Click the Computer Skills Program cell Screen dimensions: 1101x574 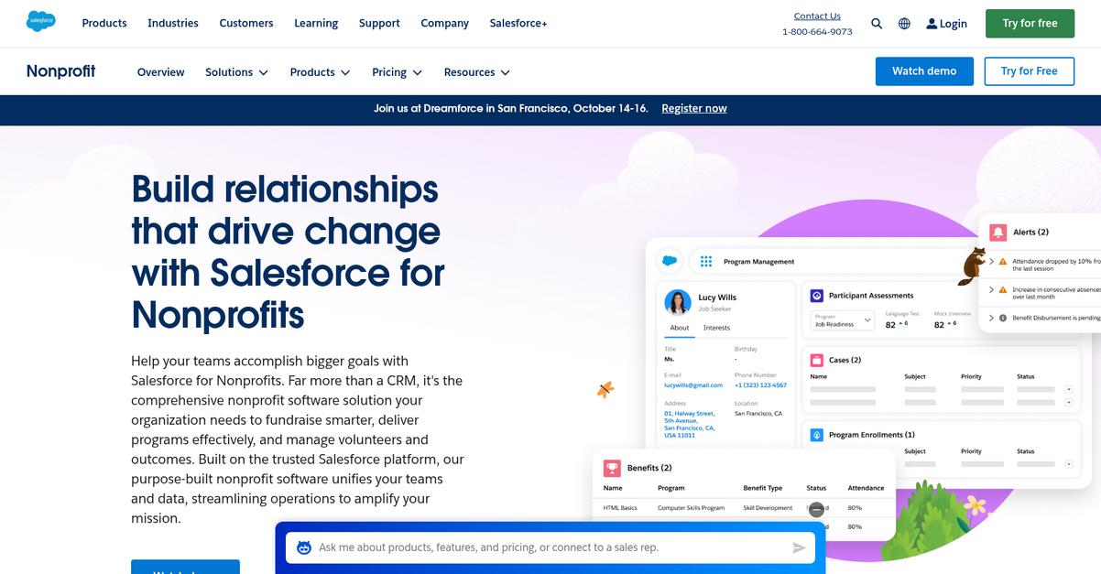691,507
